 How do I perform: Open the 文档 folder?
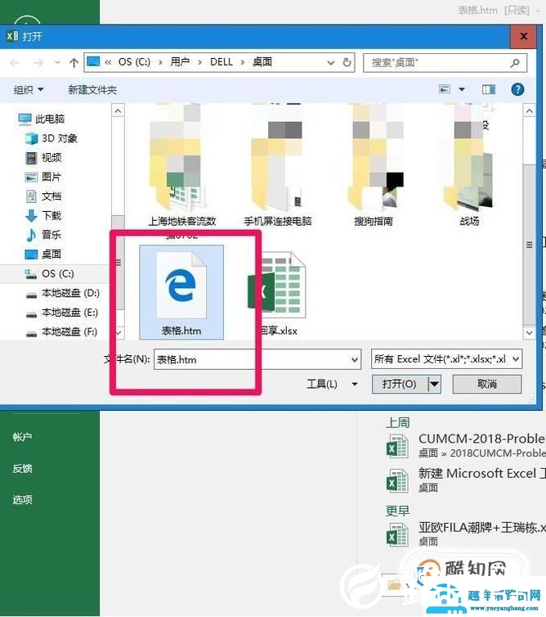(43, 196)
